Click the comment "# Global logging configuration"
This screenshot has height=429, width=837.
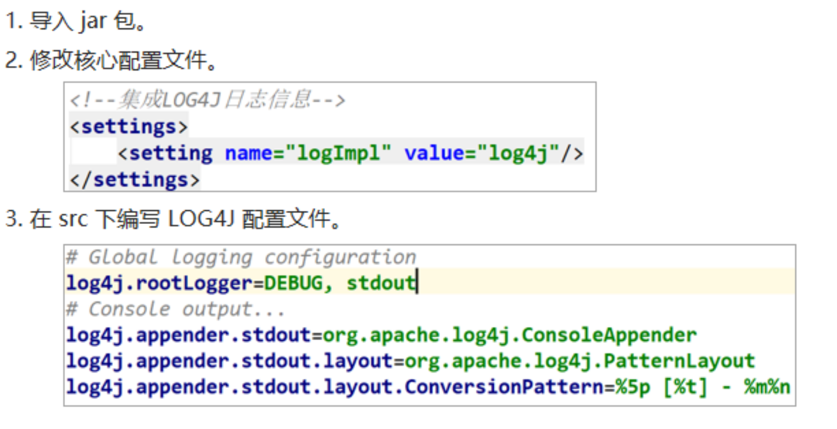click(x=241, y=258)
